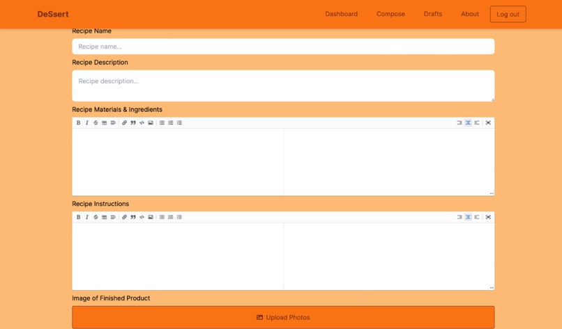Image resolution: width=562 pixels, height=329 pixels.
Task: Click the Upload Photos button
Action: pyautogui.click(x=283, y=317)
